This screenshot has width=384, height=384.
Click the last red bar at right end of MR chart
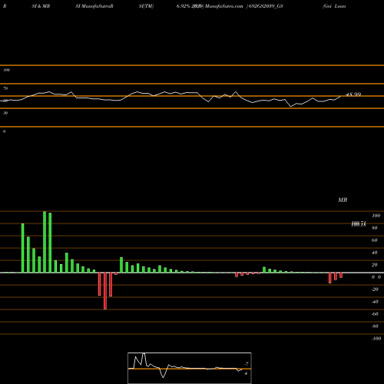[x=341, y=275]
